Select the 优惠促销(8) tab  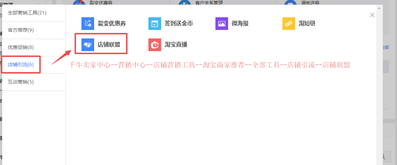34,48
